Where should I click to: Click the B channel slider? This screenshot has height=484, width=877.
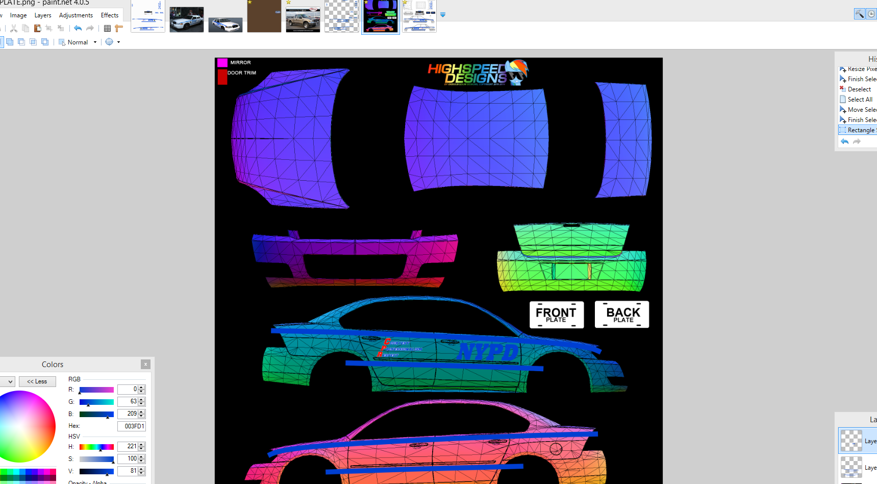pyautogui.click(x=96, y=414)
